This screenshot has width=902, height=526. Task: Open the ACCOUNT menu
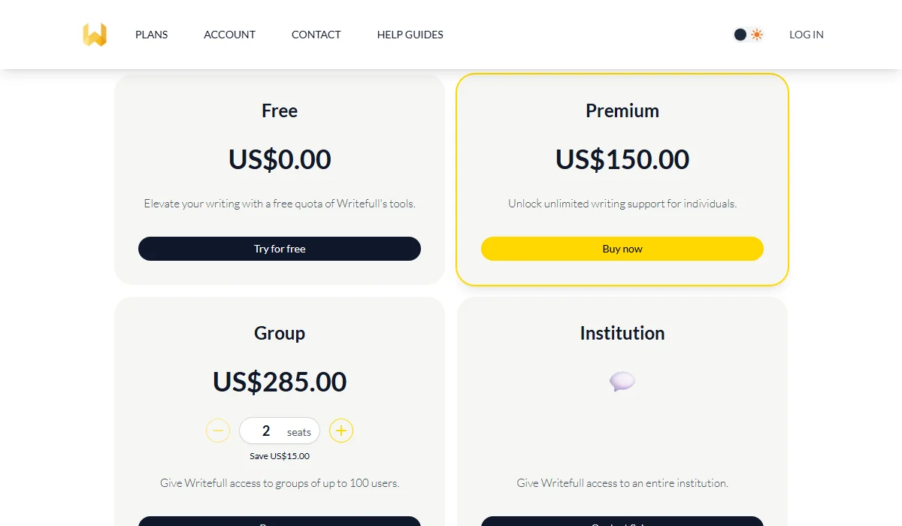click(x=229, y=34)
